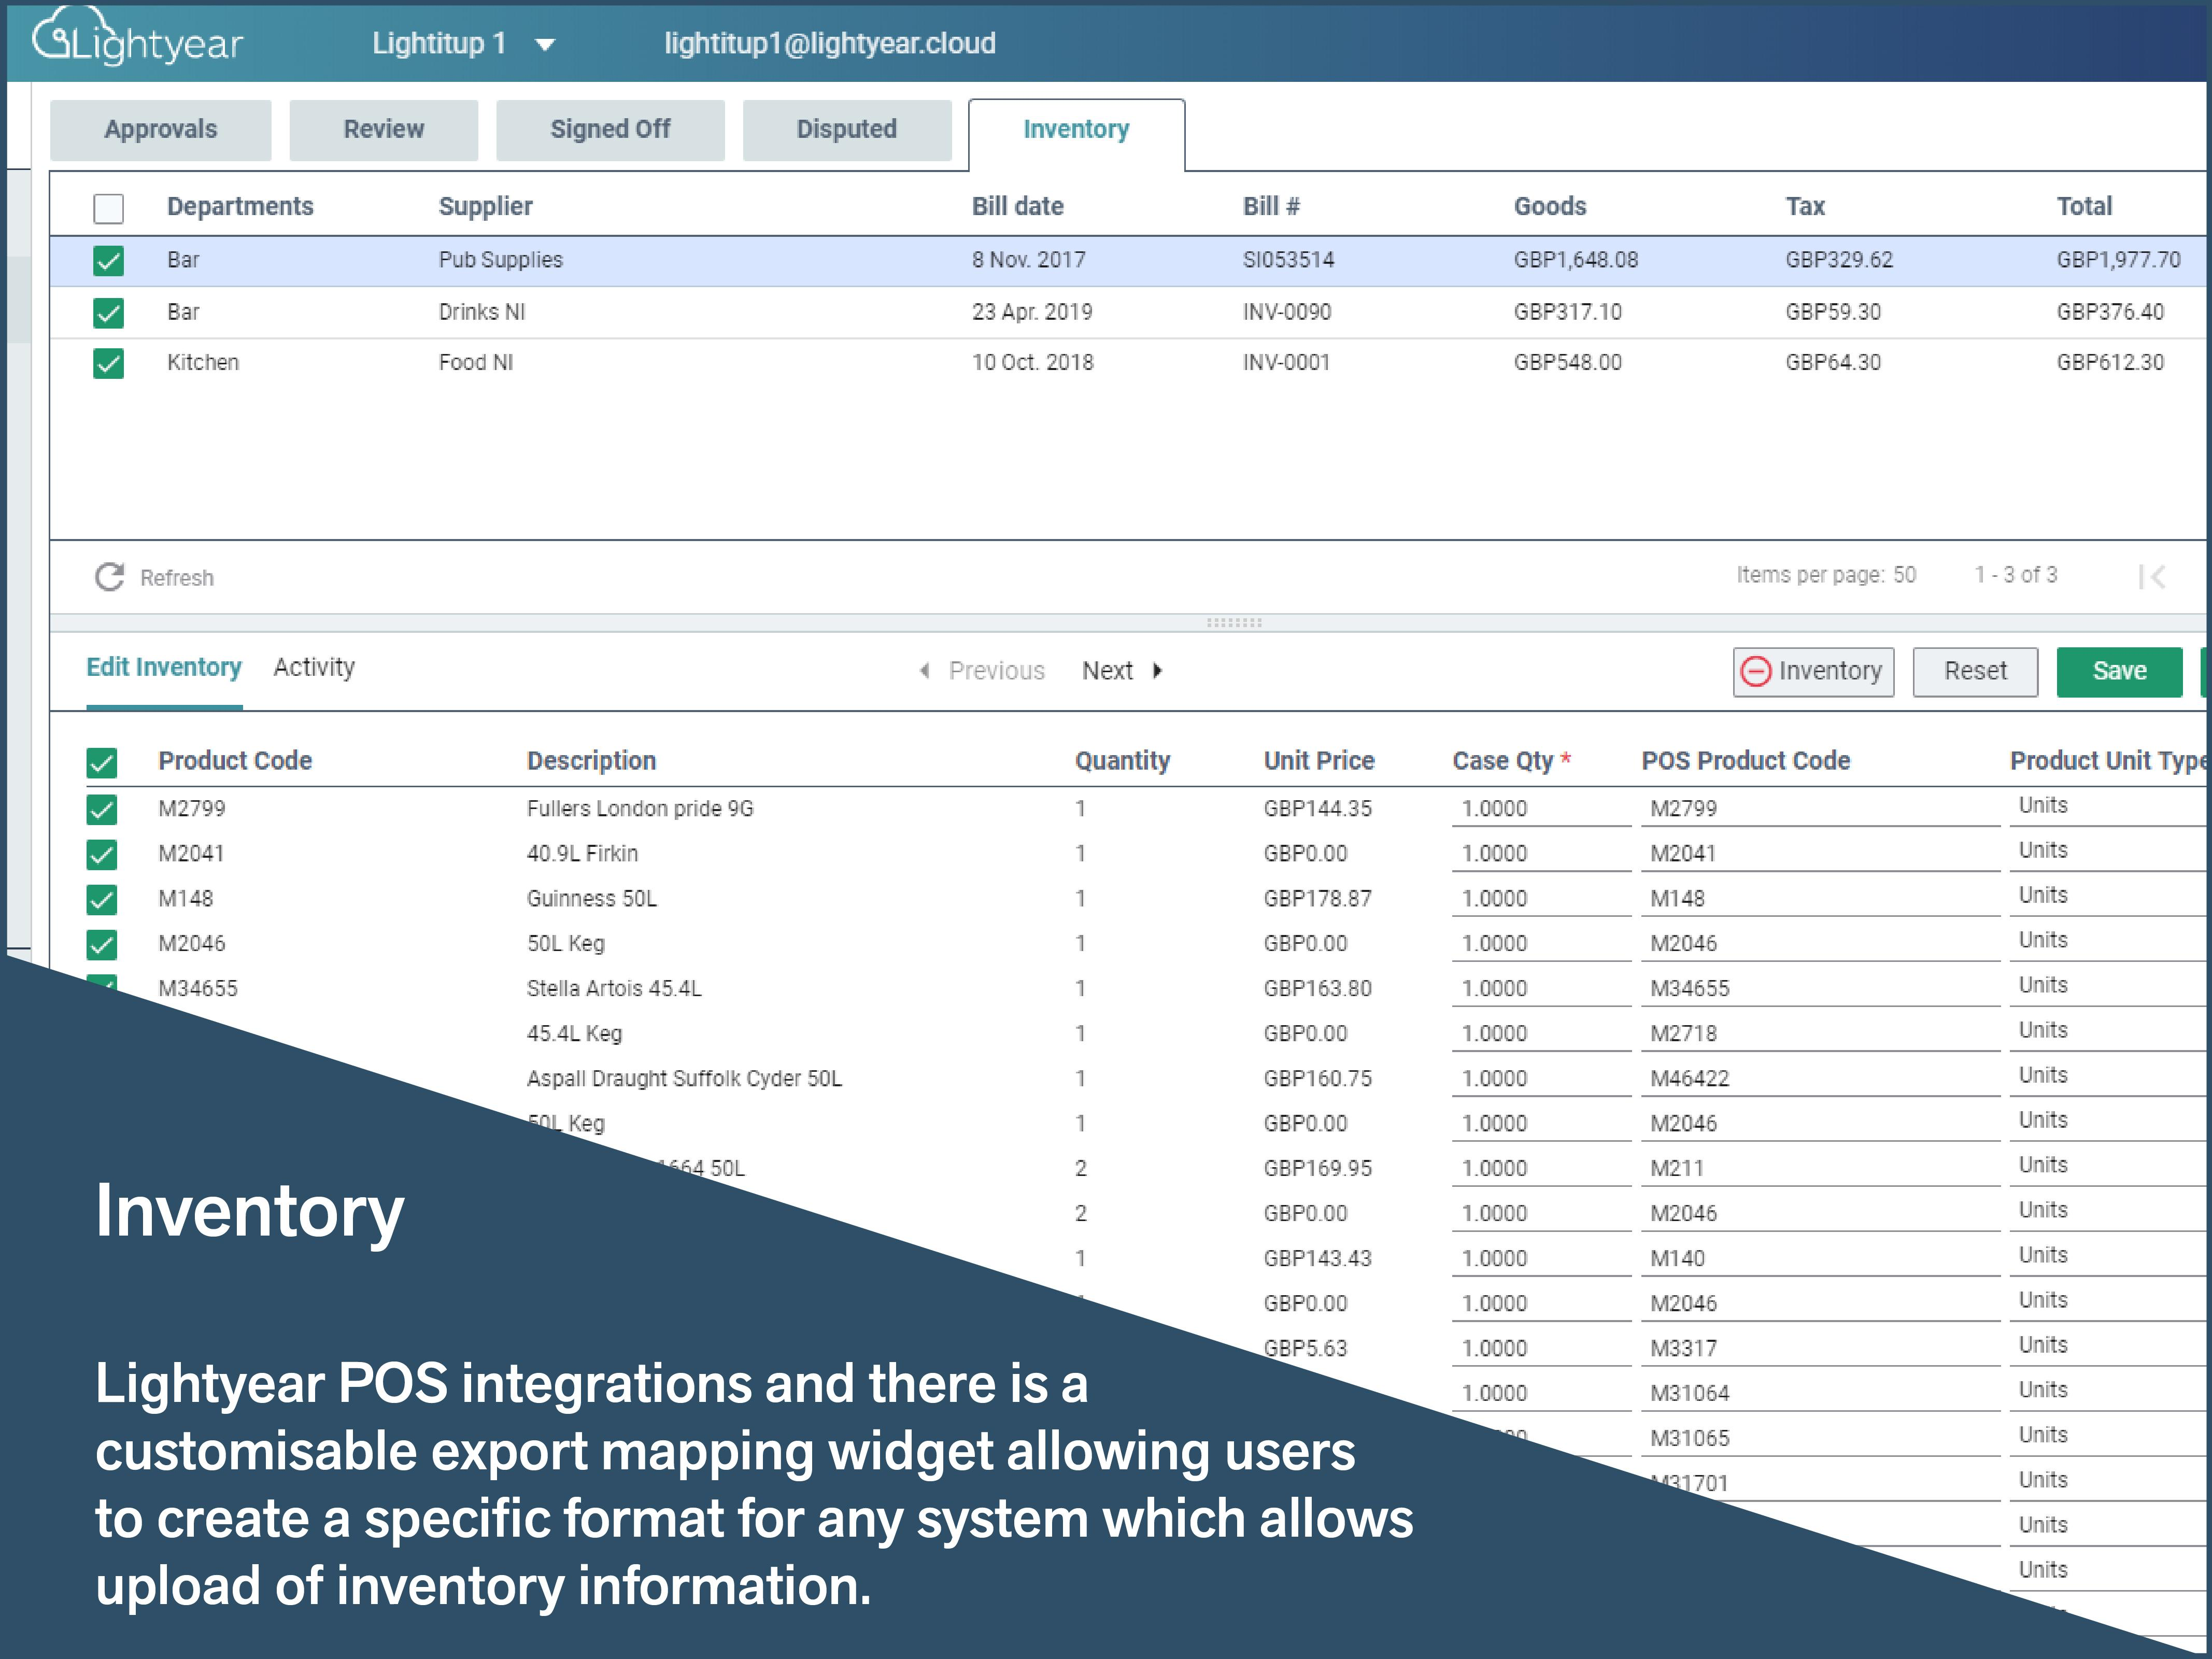Screen dimensions: 2212x1659
Task: Click the red minus Inventory icon
Action: 1756,671
